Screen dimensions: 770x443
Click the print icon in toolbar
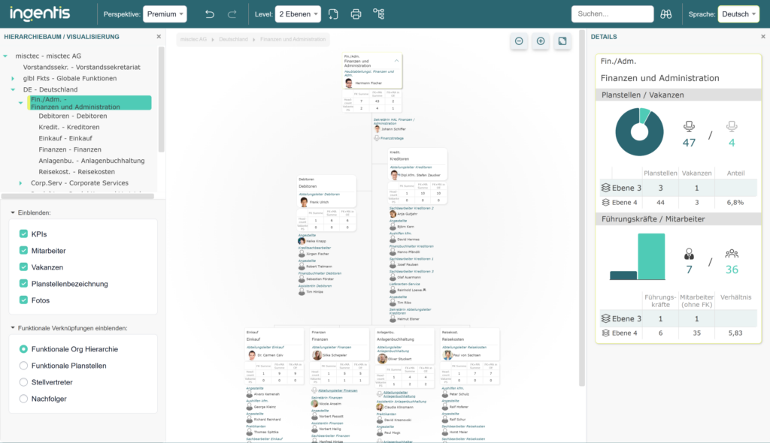click(356, 14)
